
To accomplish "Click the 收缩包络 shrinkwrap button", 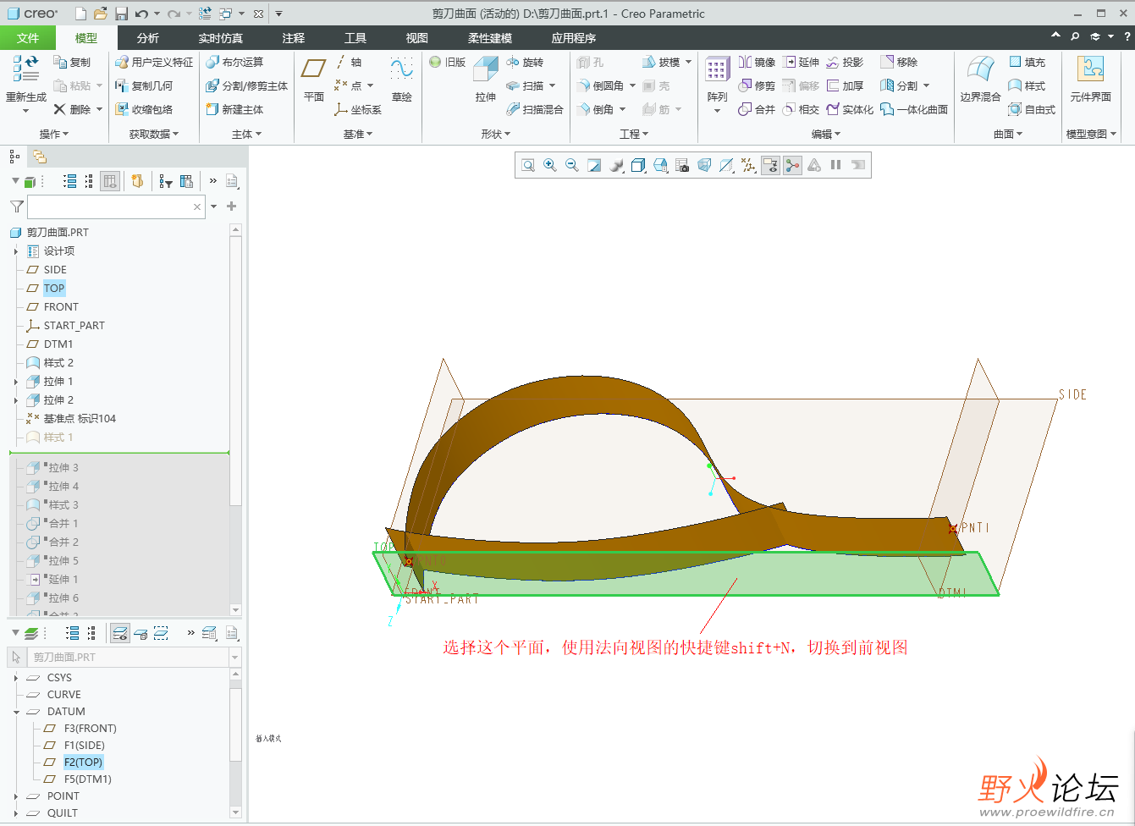I will click(144, 109).
